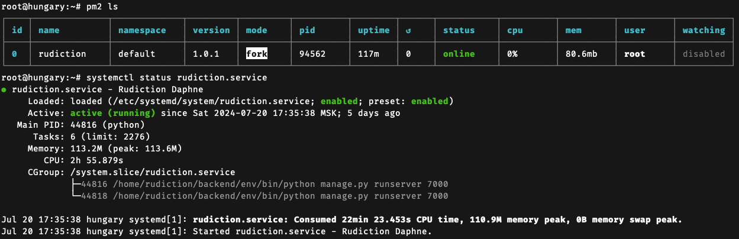Viewport: 739px width, 239px height.
Task: Click the systemctl status rudiction.service command
Action: pyautogui.click(x=177, y=77)
